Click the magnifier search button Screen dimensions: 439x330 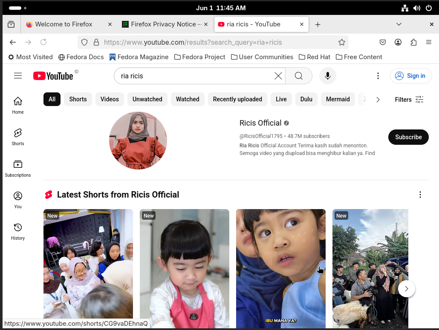click(x=299, y=76)
